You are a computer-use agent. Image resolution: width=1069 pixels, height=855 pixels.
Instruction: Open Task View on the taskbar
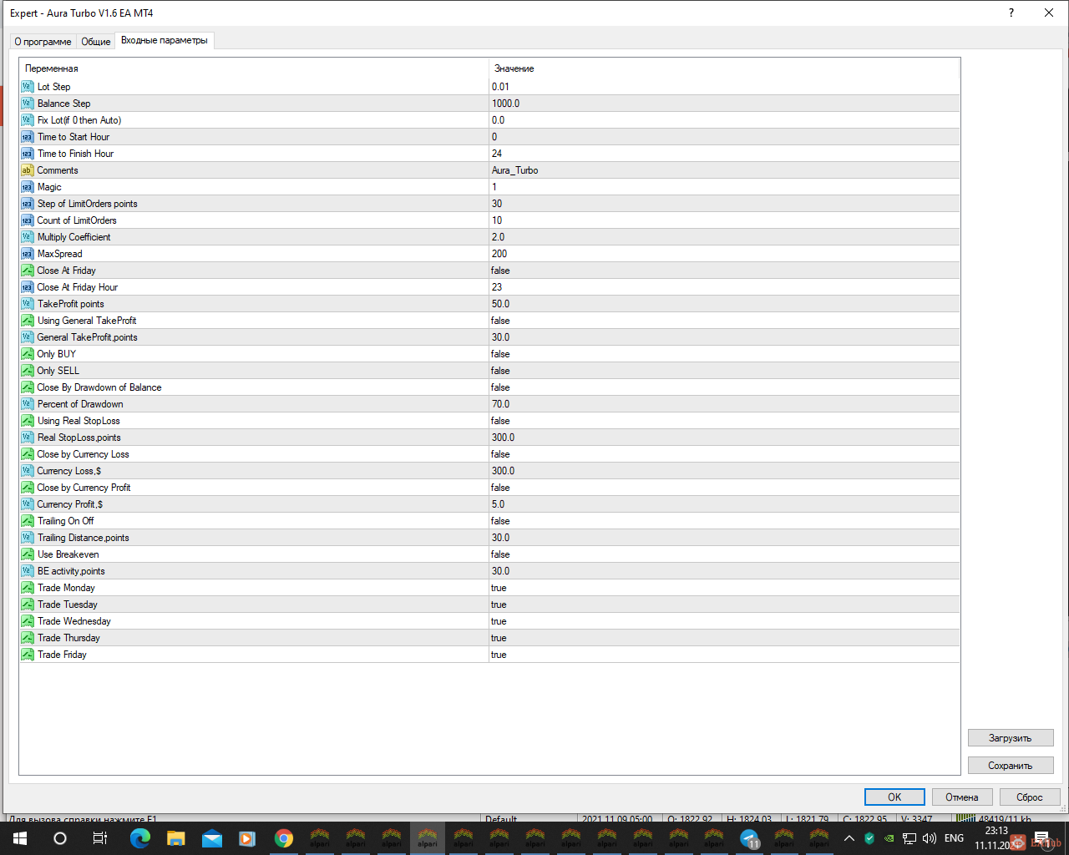(x=99, y=838)
